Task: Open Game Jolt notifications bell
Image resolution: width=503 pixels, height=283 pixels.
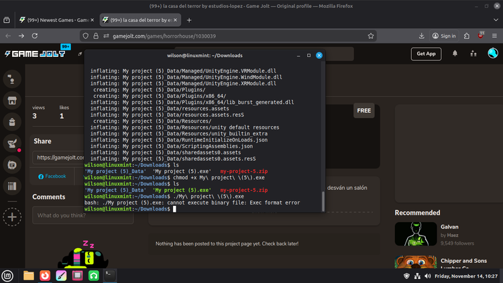Action: click(455, 54)
